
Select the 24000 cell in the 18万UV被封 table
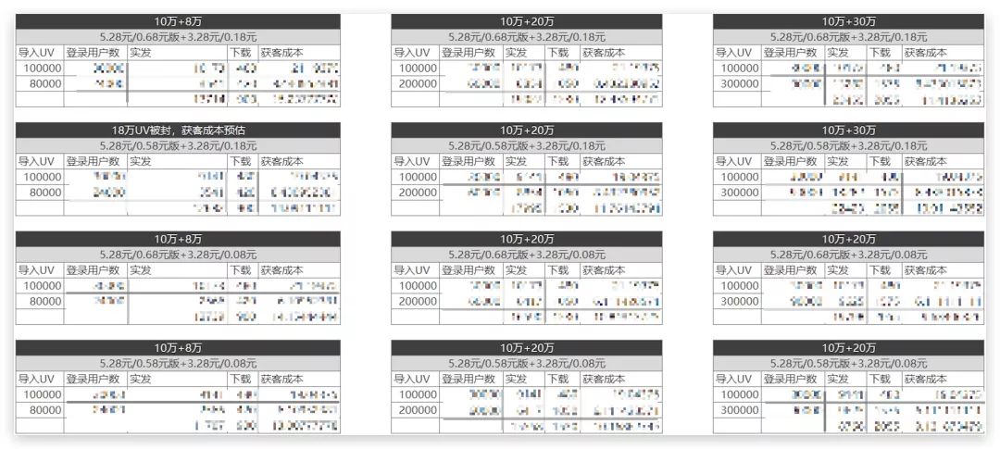click(x=107, y=193)
